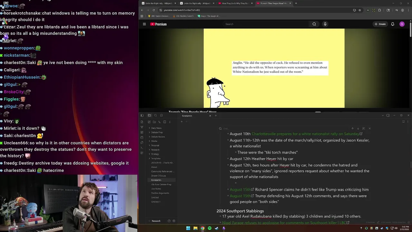Open Imgur bookmark in bookmarks bar
The height and width of the screenshot is (232, 412).
coord(209,16)
